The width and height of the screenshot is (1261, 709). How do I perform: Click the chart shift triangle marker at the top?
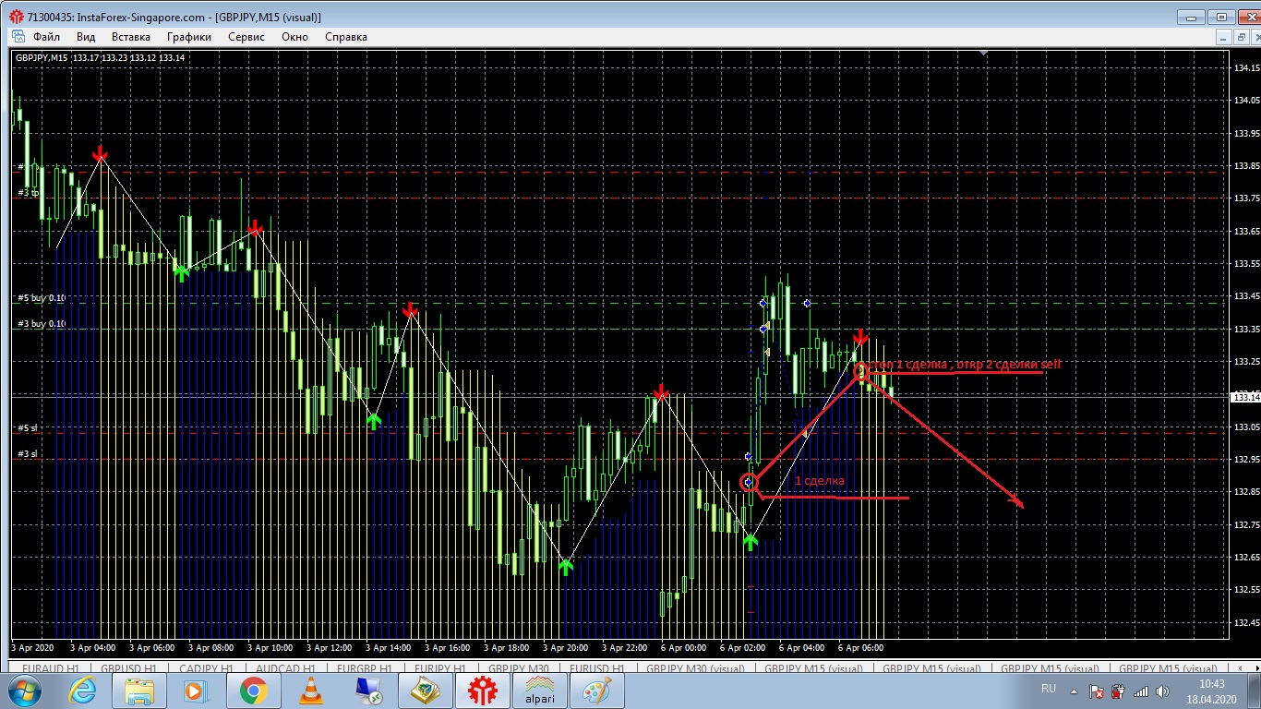tap(983, 54)
